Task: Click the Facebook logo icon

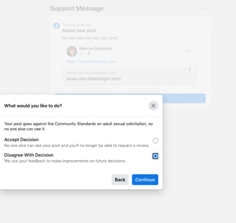Action: tap(57, 26)
